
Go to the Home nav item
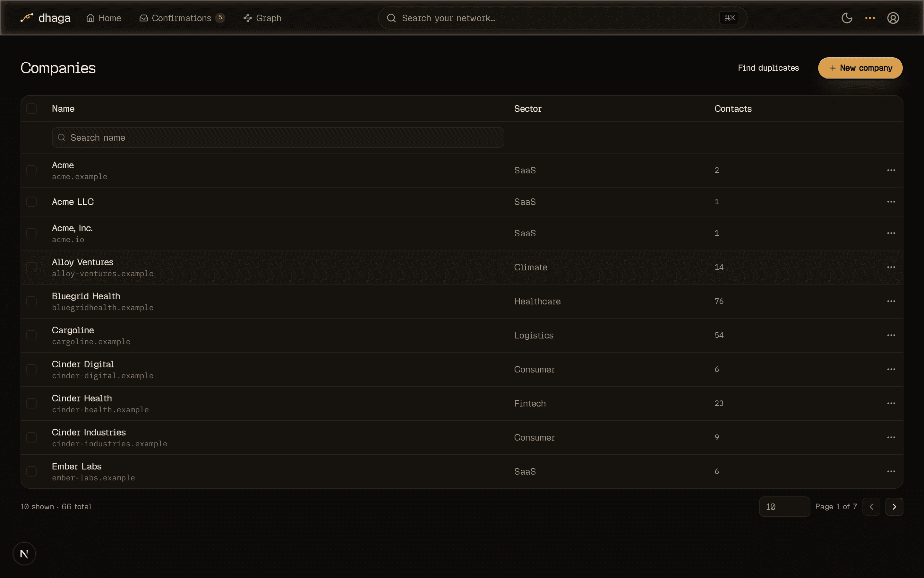(104, 18)
